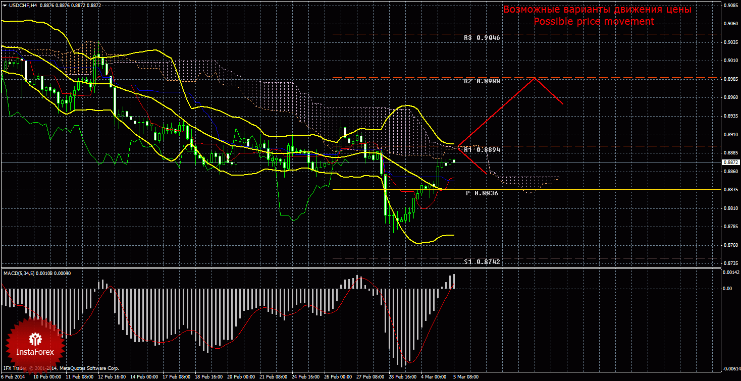Click 0.8760 on the price scale

click(x=730, y=246)
